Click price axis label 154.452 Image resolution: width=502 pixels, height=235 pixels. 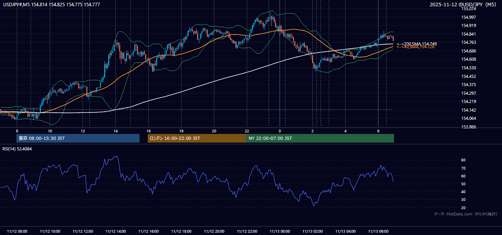[x=468, y=76]
